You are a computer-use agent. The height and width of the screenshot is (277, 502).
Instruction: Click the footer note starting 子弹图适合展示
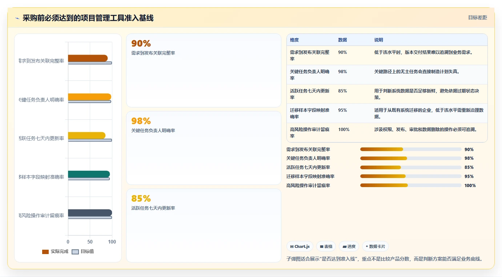click(x=385, y=259)
